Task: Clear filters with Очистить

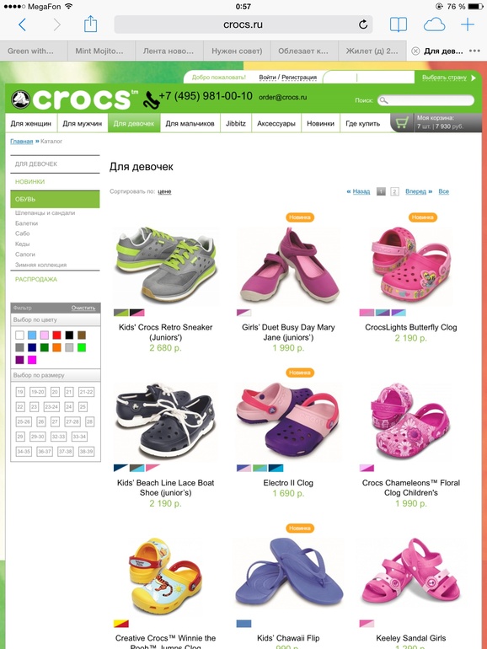Action: coord(83,308)
